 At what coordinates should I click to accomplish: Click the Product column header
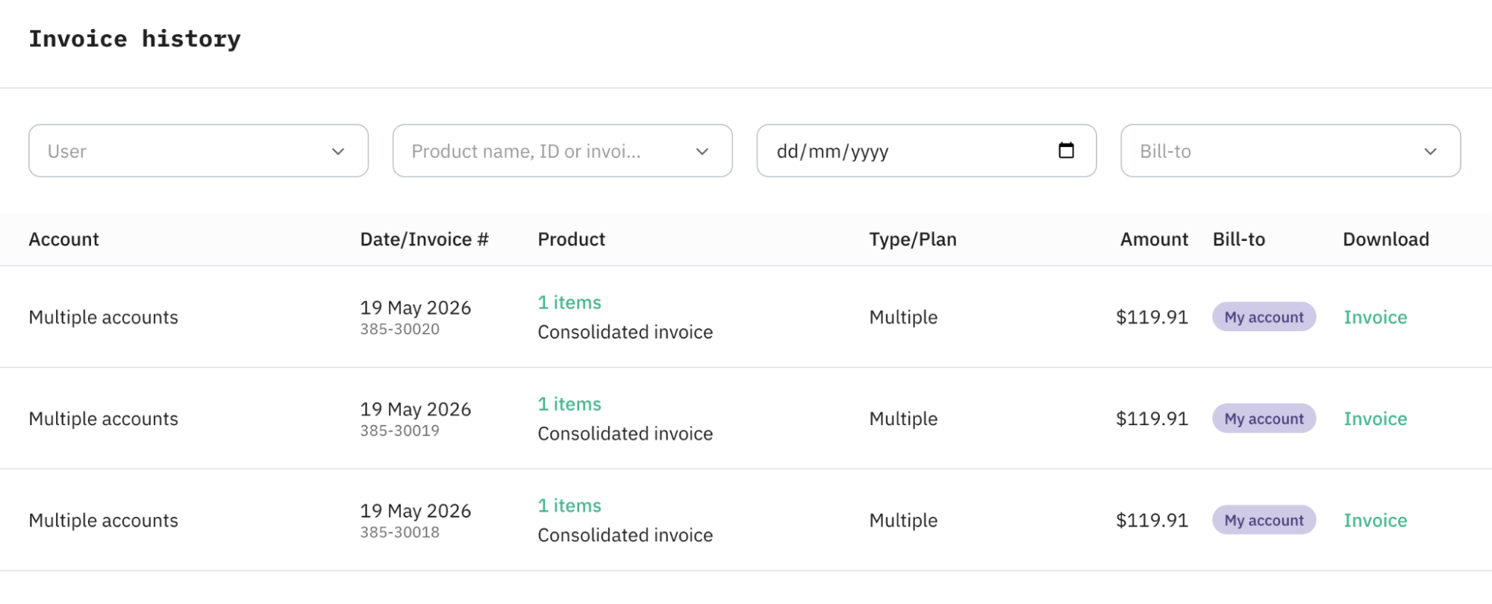(x=571, y=239)
